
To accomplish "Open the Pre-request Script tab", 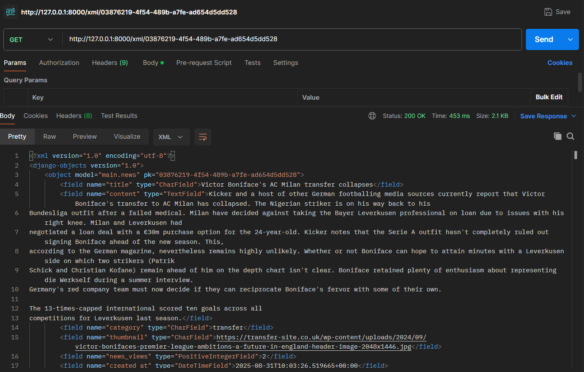I will [204, 63].
